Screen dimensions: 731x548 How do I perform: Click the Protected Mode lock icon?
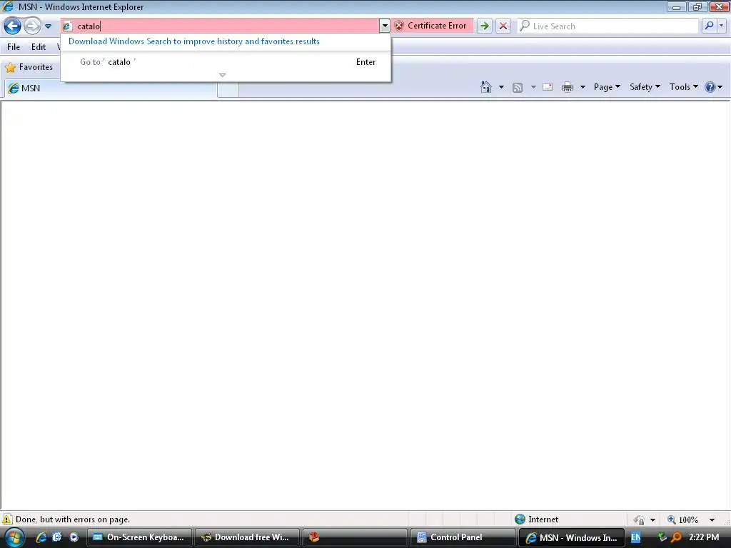tap(639, 519)
